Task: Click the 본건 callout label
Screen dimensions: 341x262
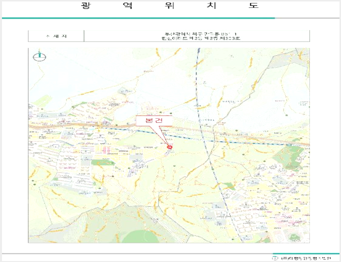Action: (x=154, y=121)
